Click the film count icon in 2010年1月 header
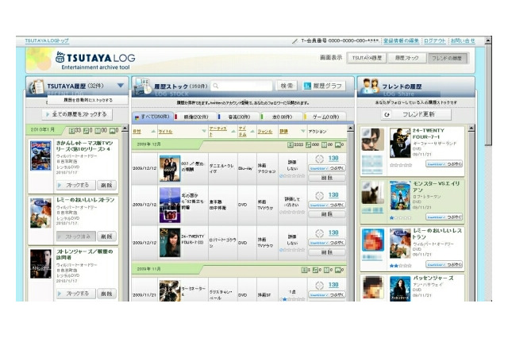 tap(72, 131)
